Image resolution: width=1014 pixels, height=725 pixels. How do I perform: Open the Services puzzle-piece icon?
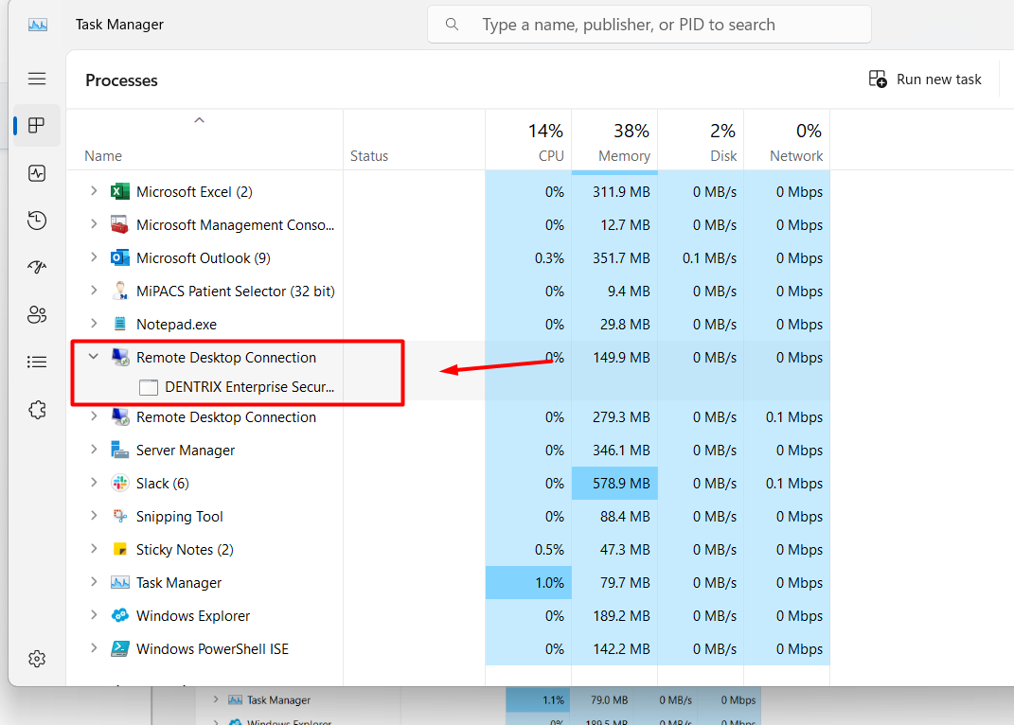(37, 410)
